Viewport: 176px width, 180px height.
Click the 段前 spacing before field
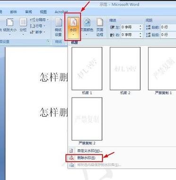point(168,27)
